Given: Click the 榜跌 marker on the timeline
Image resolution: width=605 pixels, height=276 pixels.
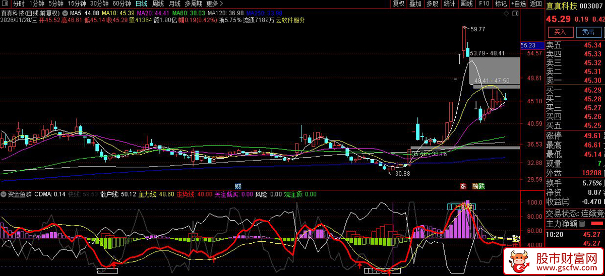Looking at the screenshot, I should pos(478,186).
